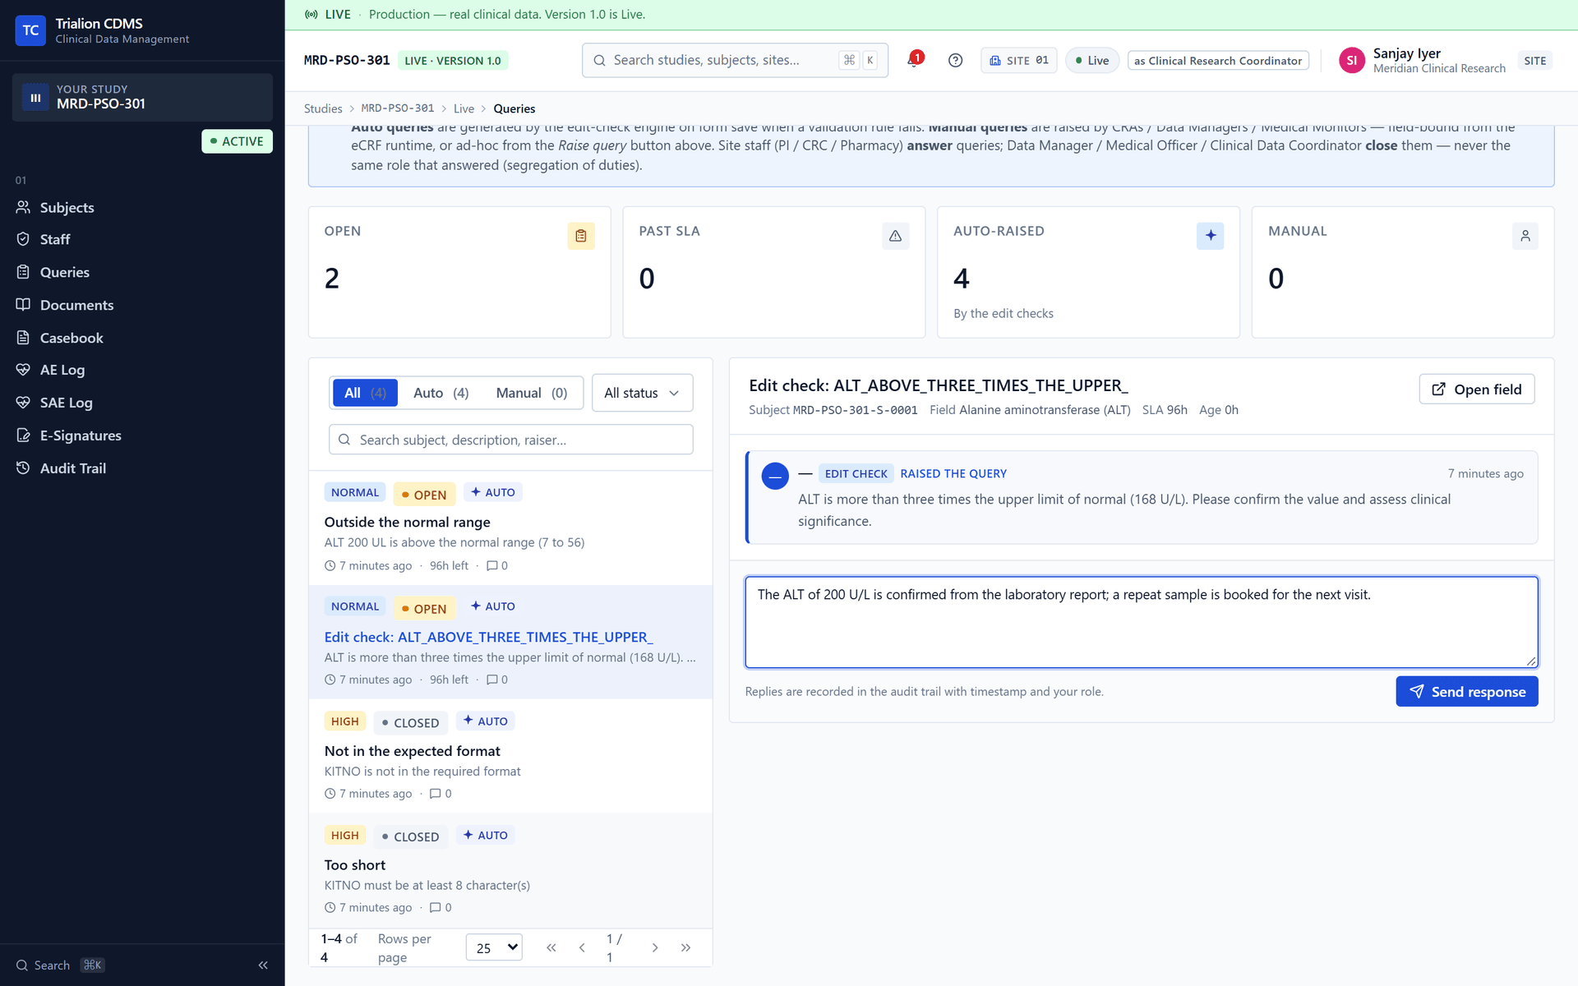This screenshot has width=1578, height=986.
Task: Open the SI user avatar
Action: point(1351,60)
